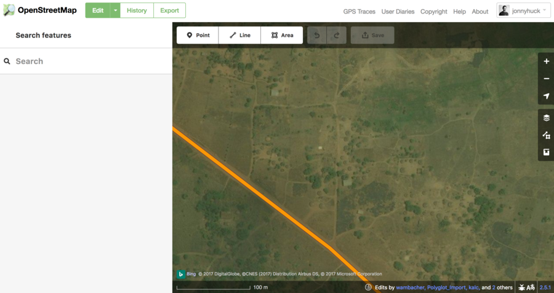Expand the jonnyhuck user menu
Image resolution: width=554 pixels, height=293 pixels.
coord(523,10)
